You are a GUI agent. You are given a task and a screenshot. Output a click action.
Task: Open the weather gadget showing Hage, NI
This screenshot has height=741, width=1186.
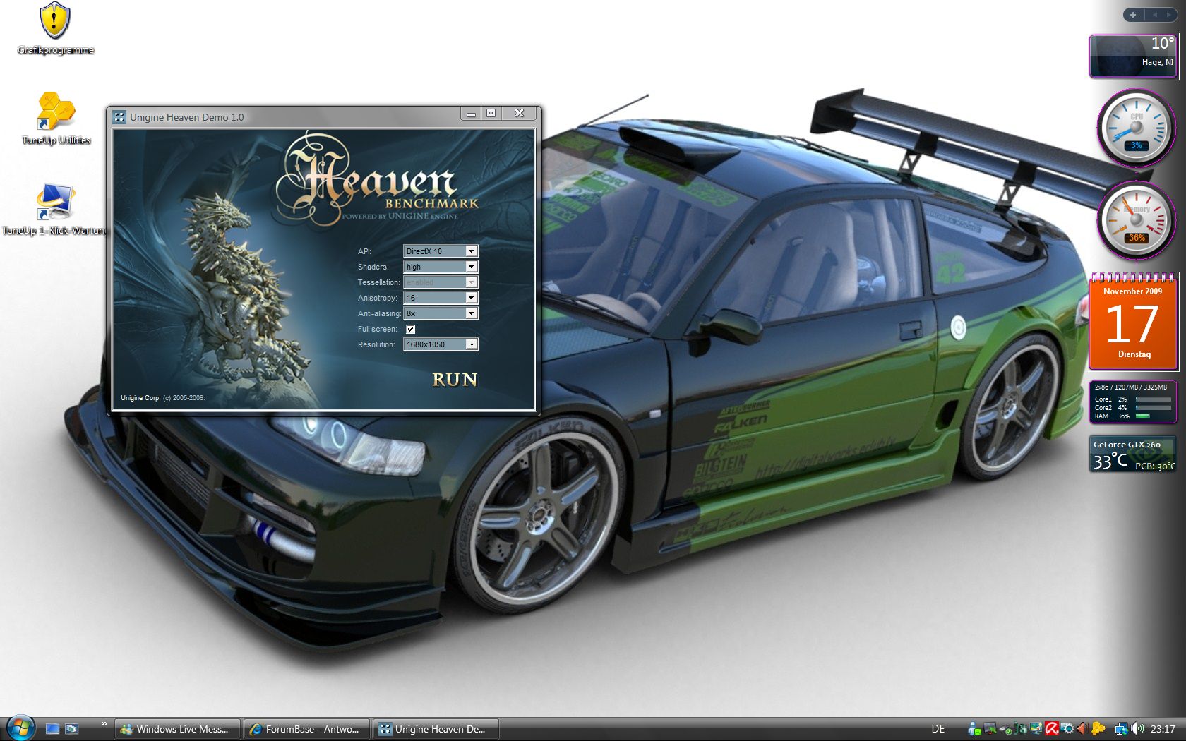pyautogui.click(x=1132, y=56)
